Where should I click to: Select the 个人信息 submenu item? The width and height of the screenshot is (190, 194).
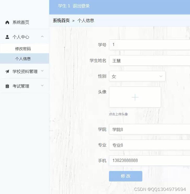click(23, 59)
